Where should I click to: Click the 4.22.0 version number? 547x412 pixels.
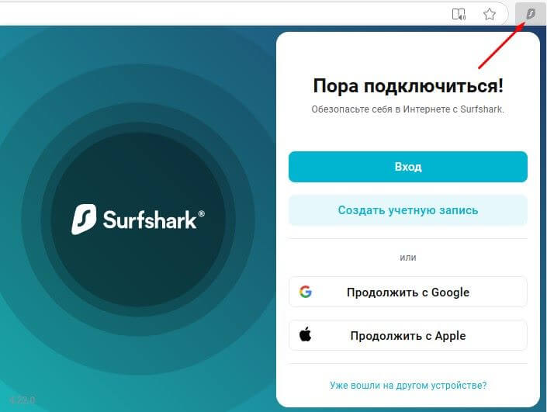[22, 400]
